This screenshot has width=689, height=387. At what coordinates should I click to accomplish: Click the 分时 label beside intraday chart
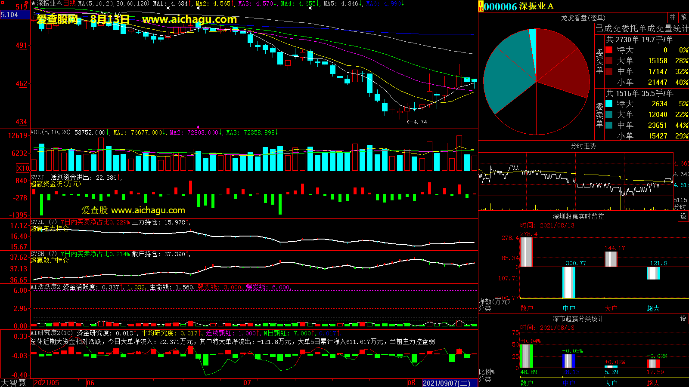680,207
